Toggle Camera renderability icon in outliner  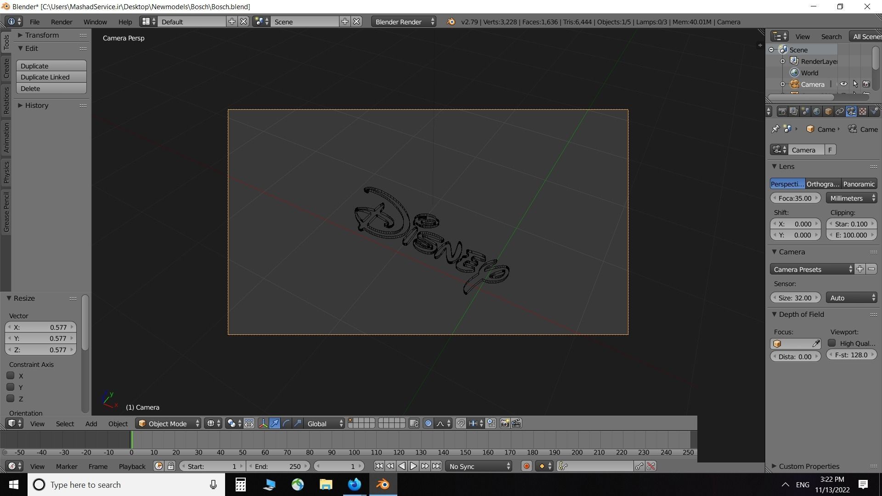point(866,84)
